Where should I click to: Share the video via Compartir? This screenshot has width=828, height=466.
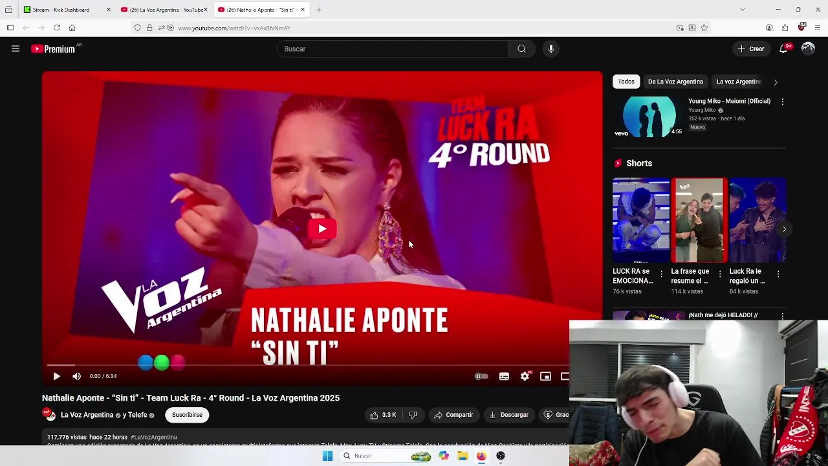click(453, 415)
